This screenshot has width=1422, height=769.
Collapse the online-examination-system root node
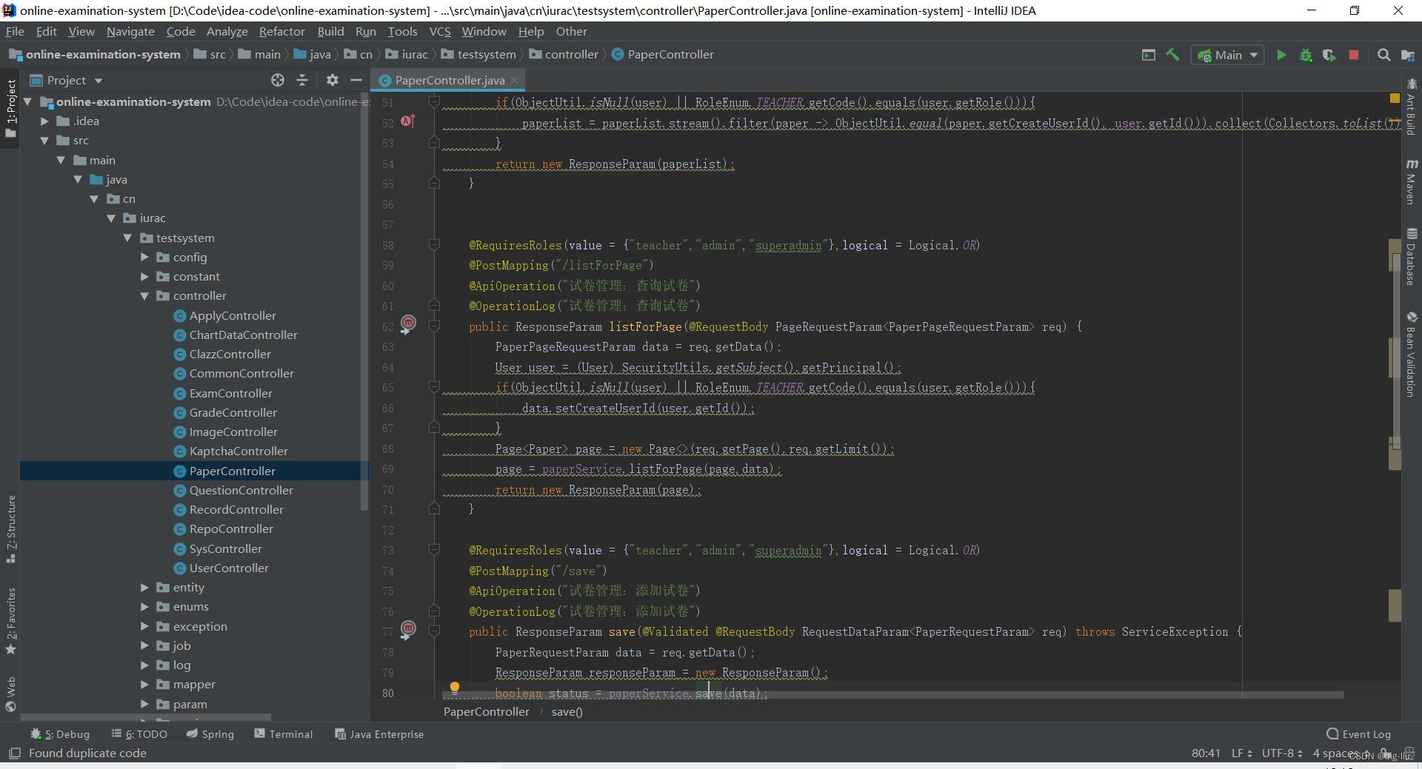tap(27, 101)
